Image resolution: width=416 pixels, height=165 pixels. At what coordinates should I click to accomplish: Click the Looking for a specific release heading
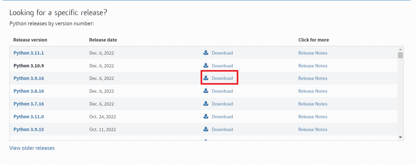(58, 13)
